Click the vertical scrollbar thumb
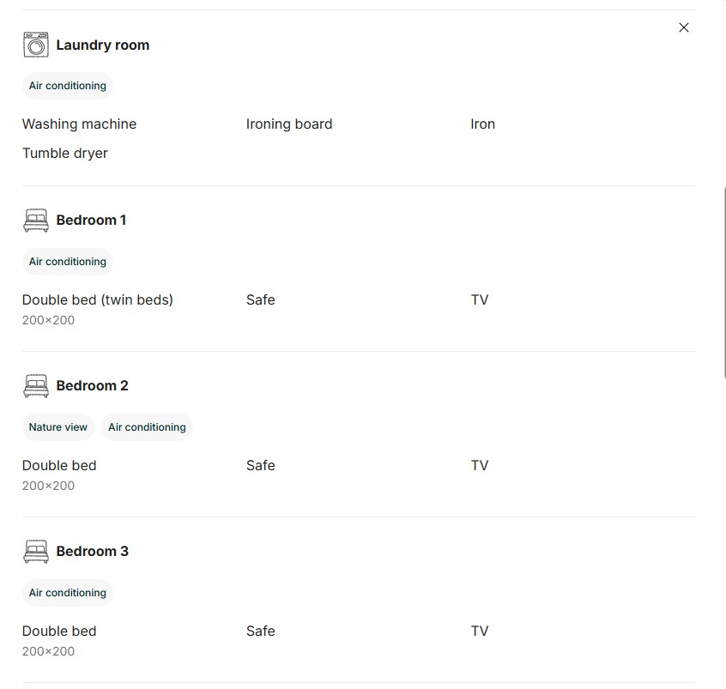The width and height of the screenshot is (726, 689). [x=724, y=282]
